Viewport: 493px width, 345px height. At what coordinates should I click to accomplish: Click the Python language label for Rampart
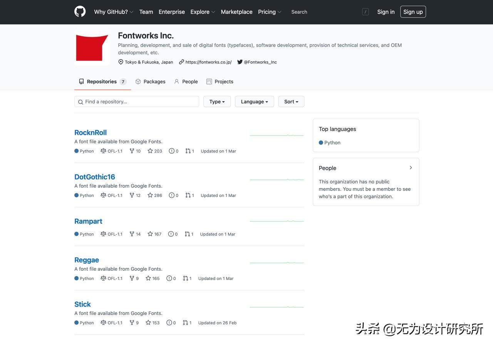pos(87,234)
